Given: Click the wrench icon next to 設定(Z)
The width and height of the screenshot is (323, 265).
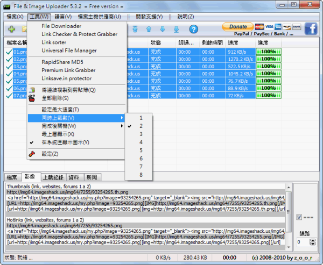Looking at the screenshot, I should [x=32, y=154].
